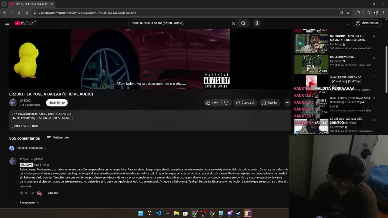Switch to OBS Studio in taskbar

point(203,213)
